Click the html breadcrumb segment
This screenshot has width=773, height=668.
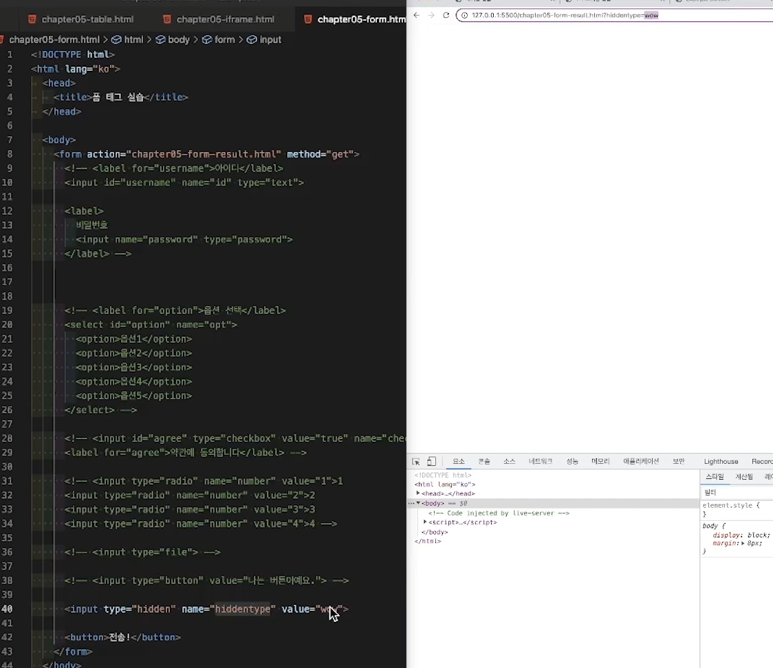point(133,39)
